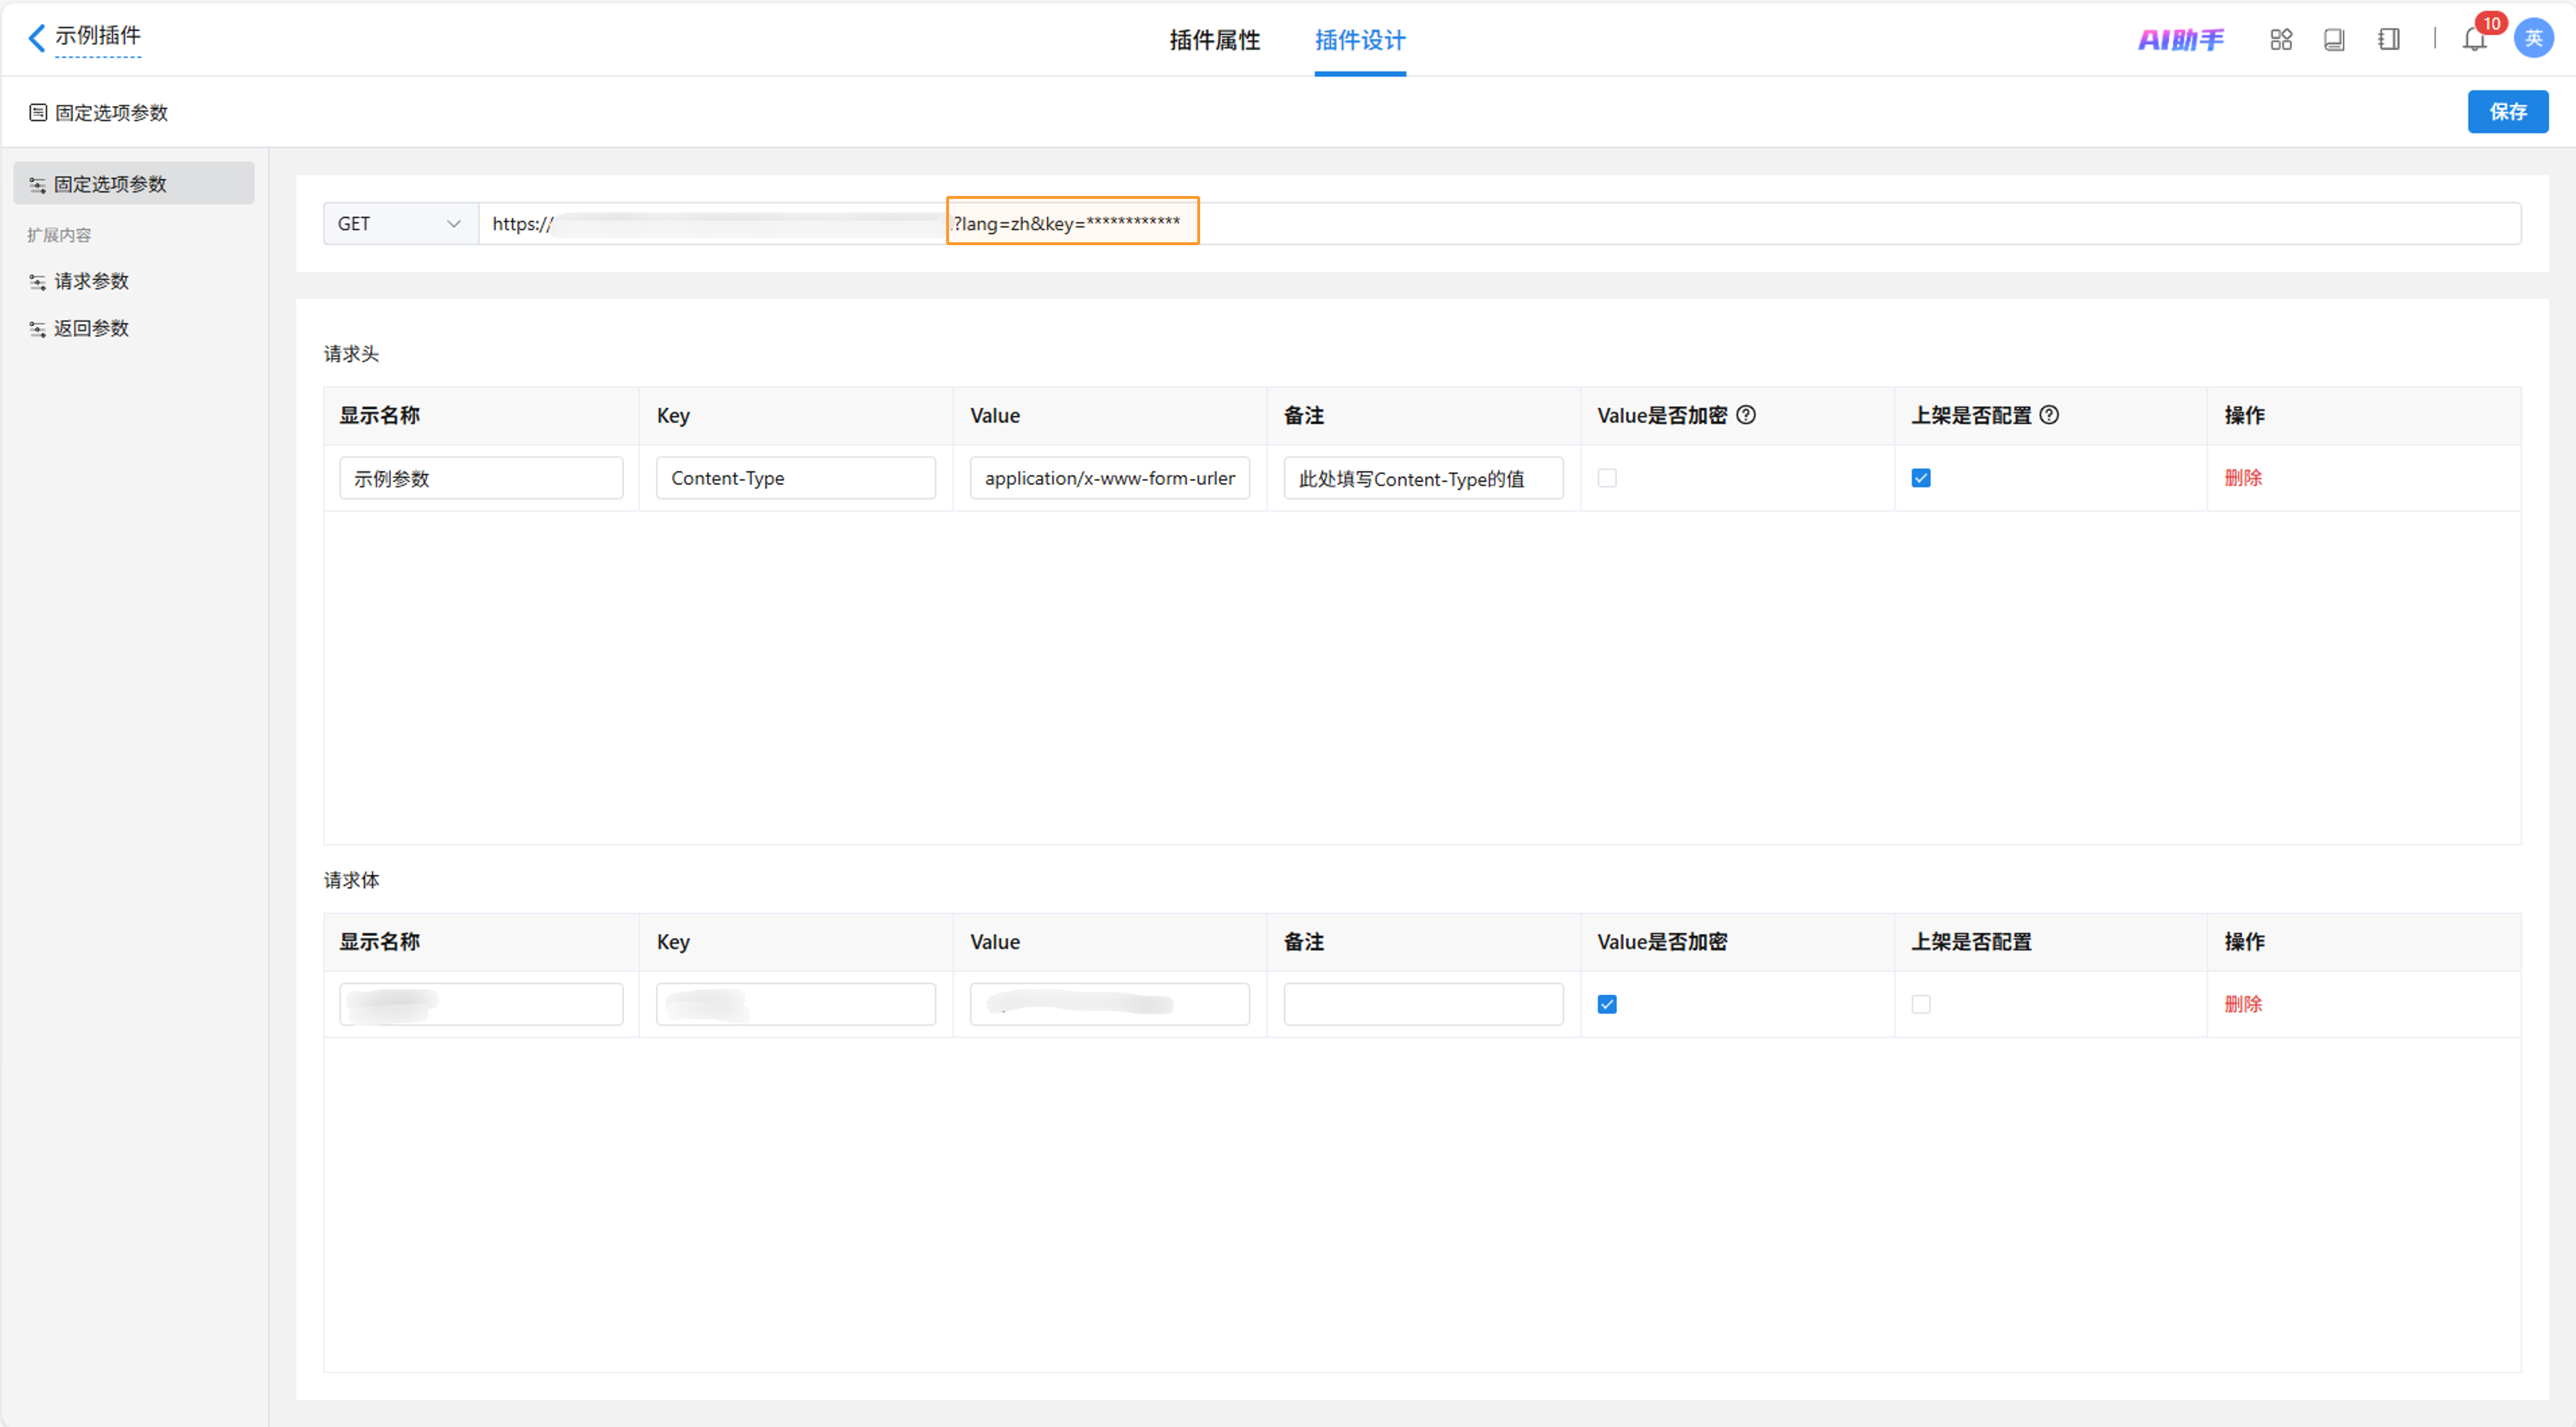This screenshot has height=1427, width=2576.
Task: Open the GET method dropdown
Action: (x=400, y=224)
